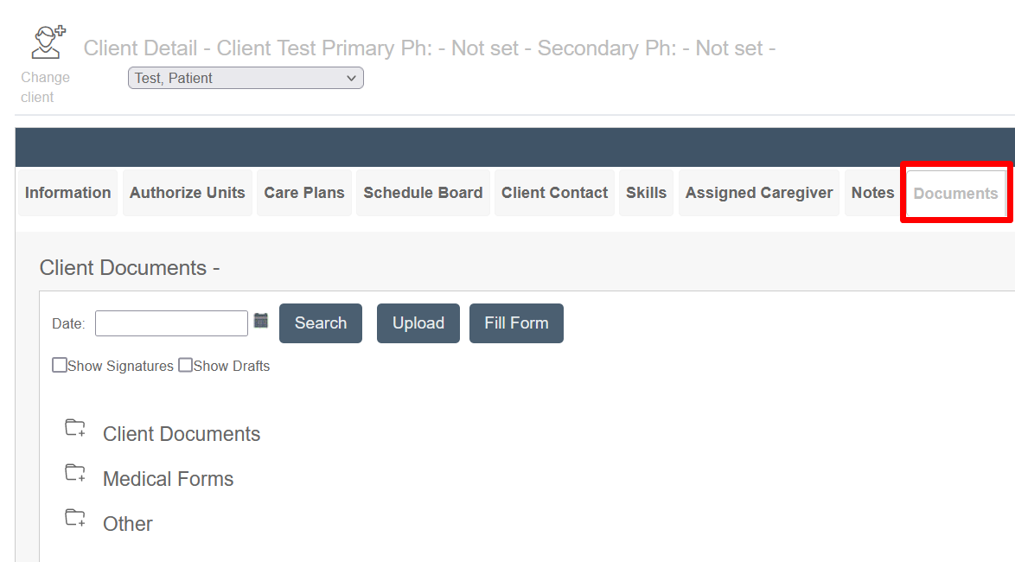Switch to the Authorize Units tab

coord(187,193)
